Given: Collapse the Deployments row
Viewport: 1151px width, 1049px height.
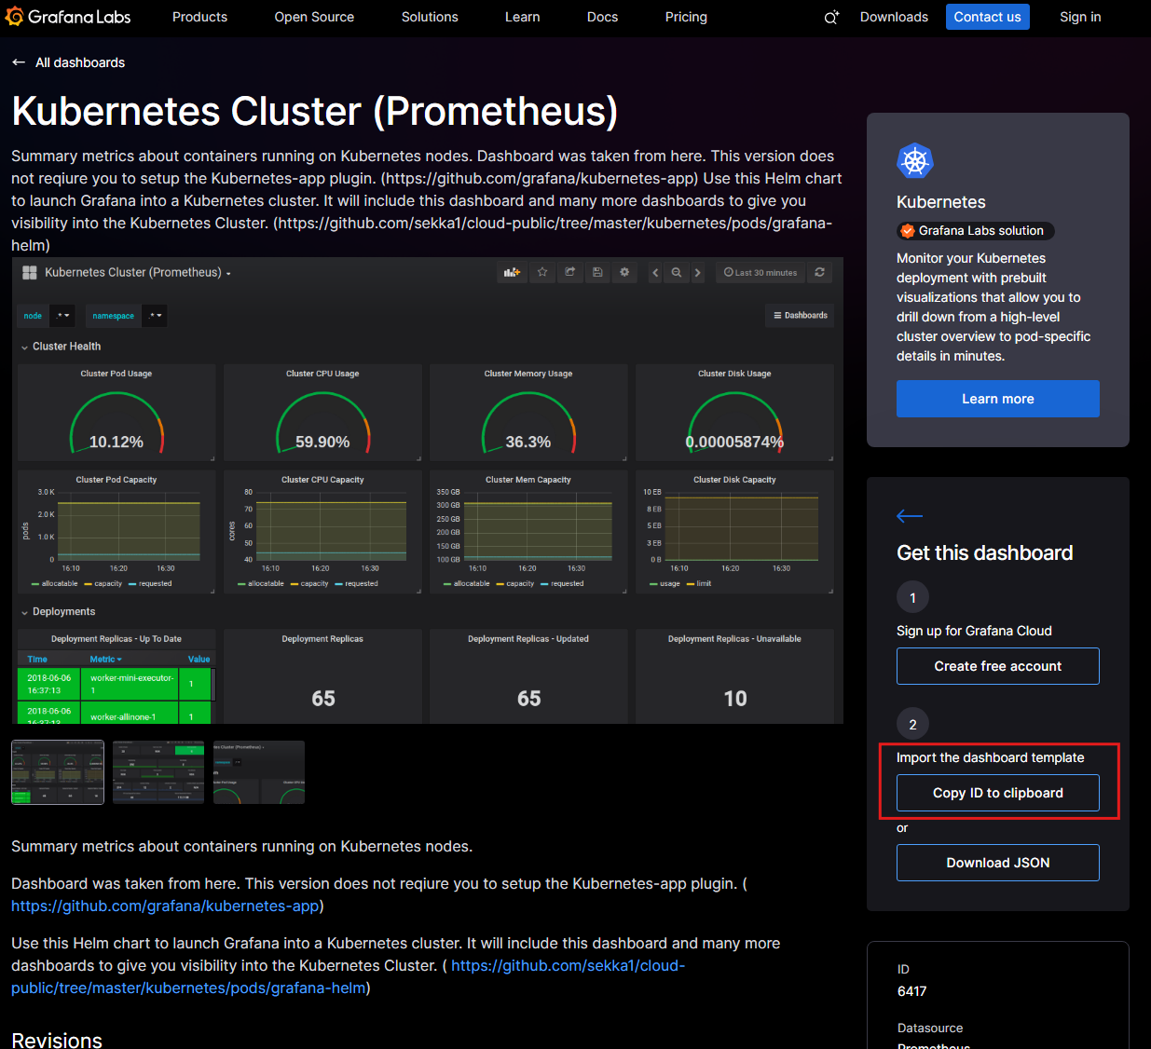Looking at the screenshot, I should click(59, 612).
